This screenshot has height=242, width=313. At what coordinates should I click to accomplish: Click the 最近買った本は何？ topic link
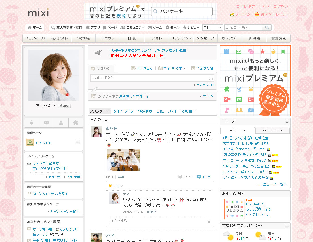coord(134,96)
